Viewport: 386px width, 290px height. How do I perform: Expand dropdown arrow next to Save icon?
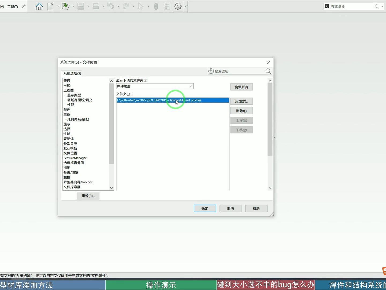click(88, 6)
